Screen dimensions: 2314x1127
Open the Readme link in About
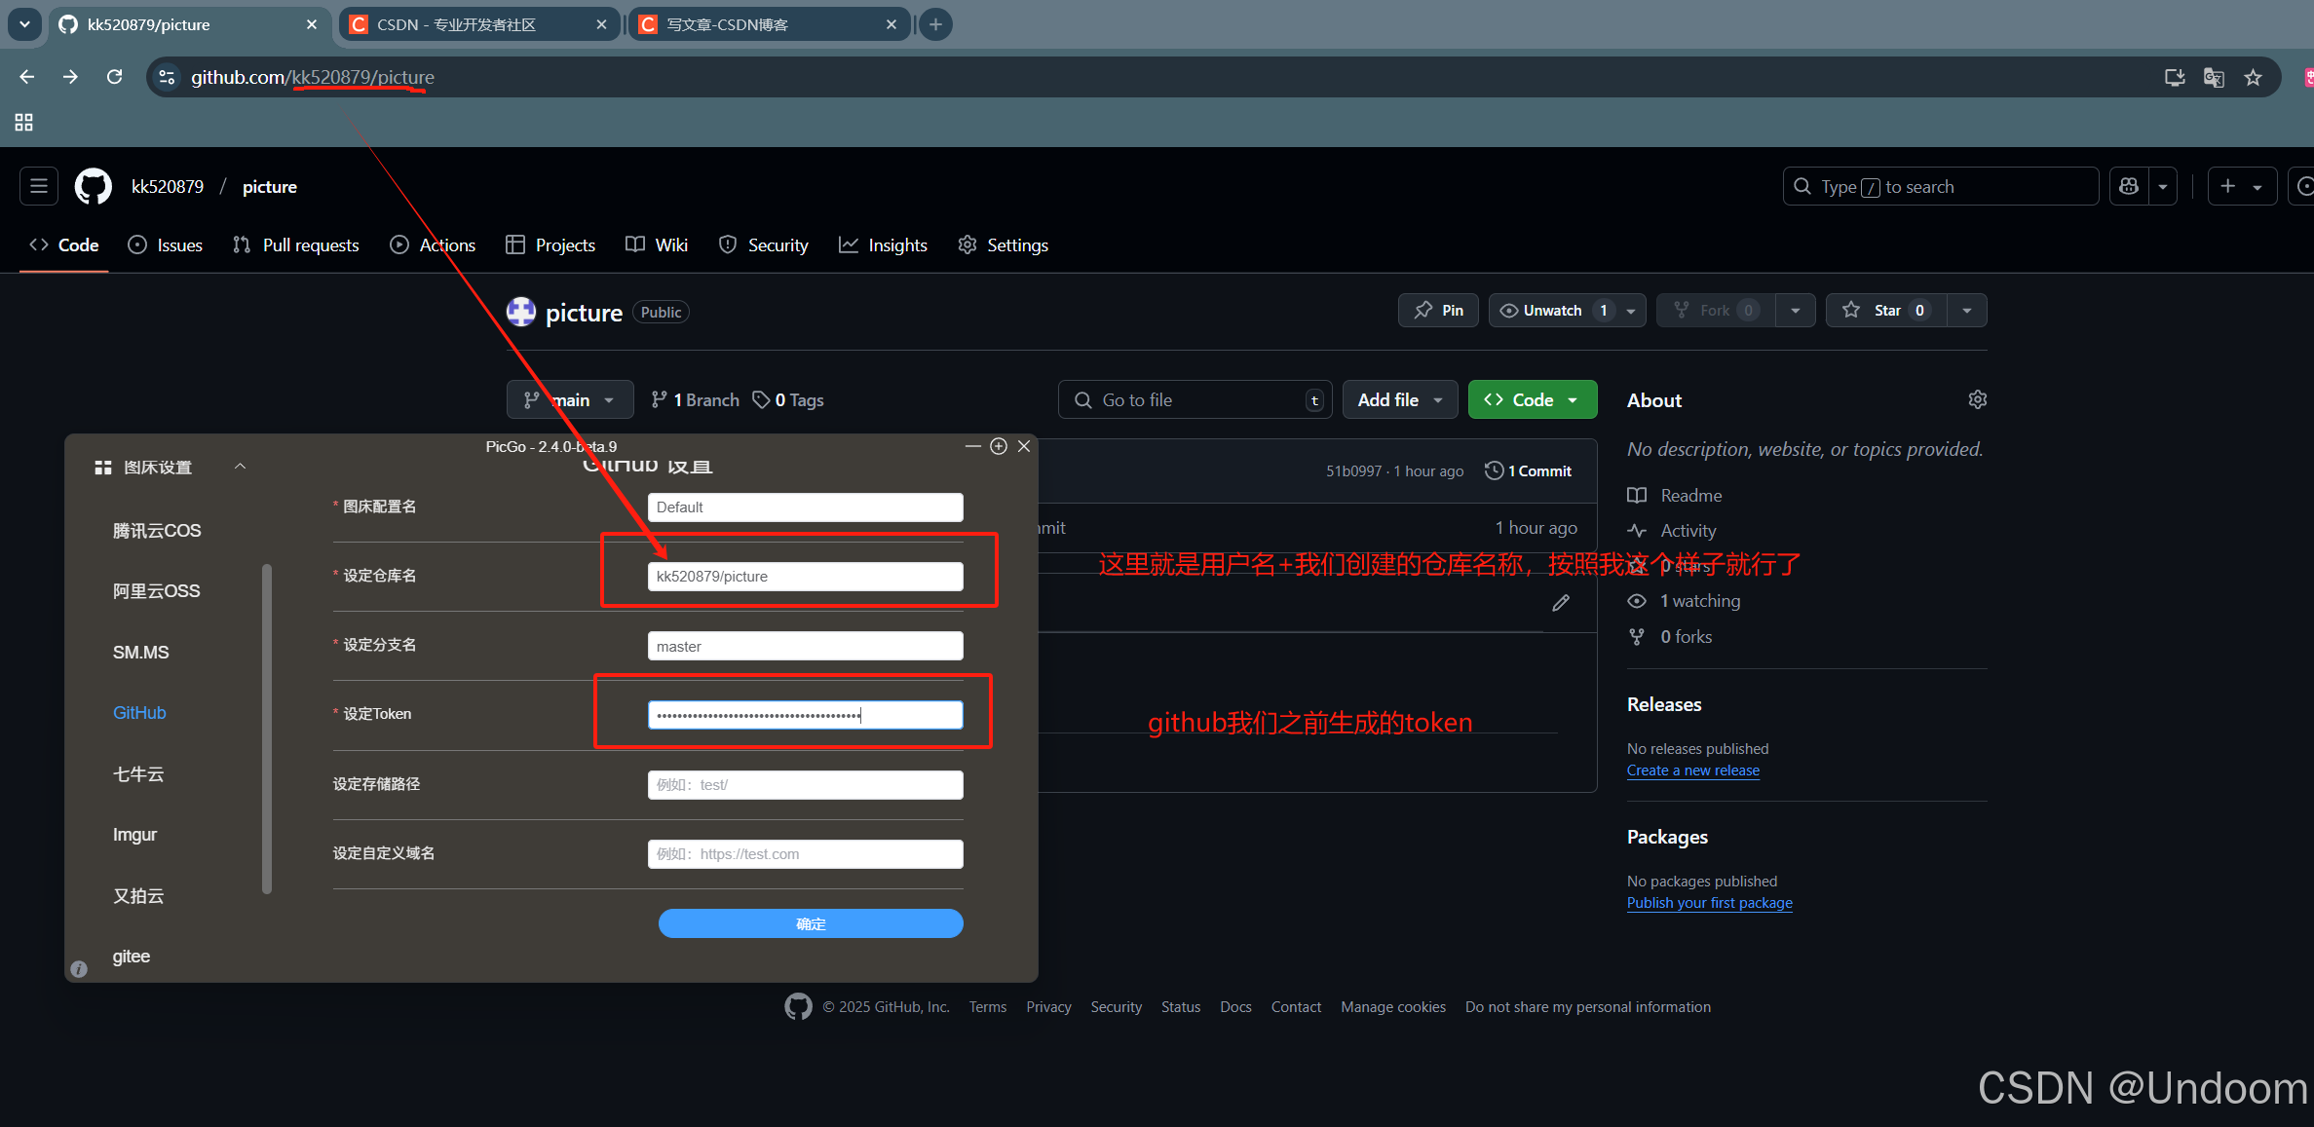[x=1675, y=496]
